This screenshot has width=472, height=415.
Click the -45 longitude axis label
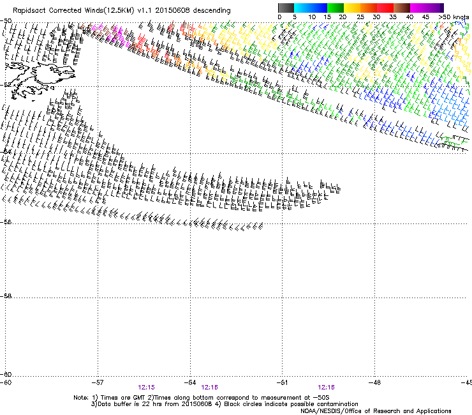466,382
